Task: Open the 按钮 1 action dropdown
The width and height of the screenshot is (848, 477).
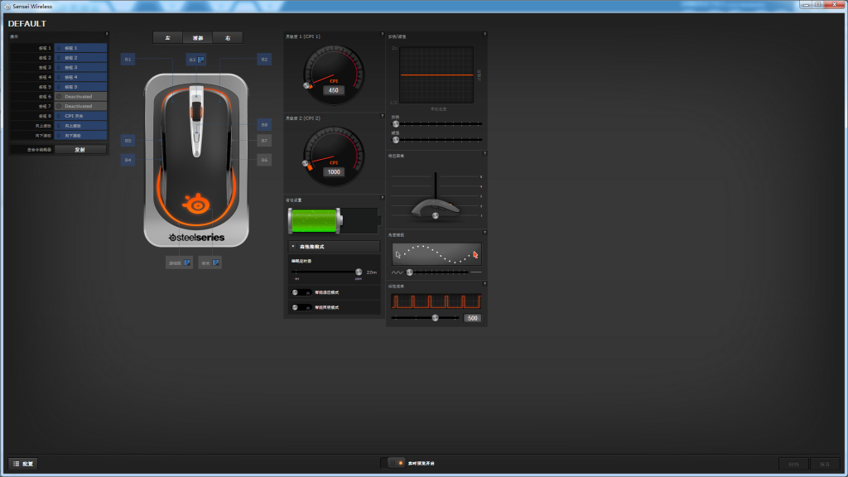Action: [80, 48]
